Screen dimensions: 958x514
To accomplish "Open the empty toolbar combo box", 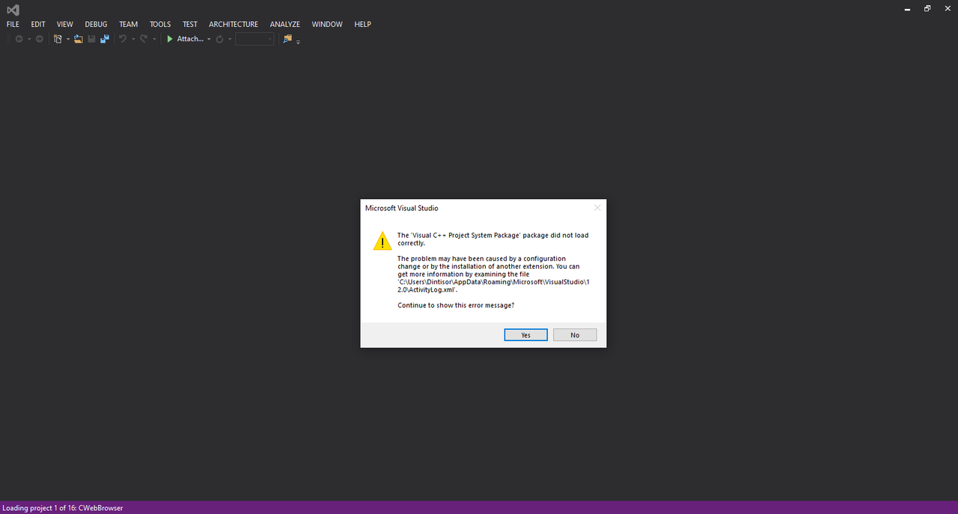I will click(254, 39).
